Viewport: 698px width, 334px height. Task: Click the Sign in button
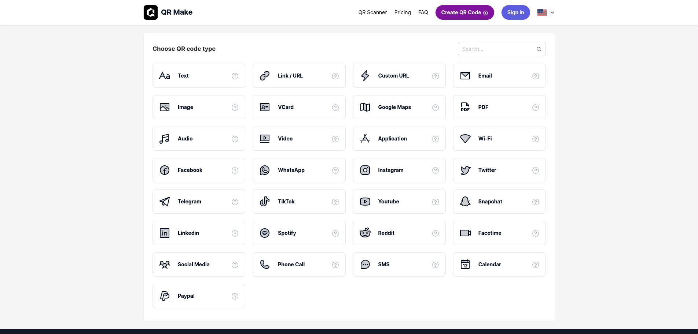515,12
